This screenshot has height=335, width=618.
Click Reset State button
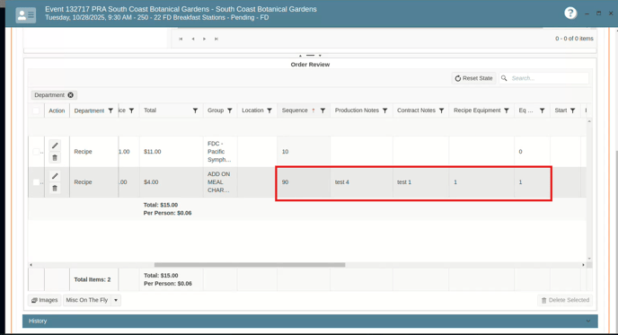pyautogui.click(x=473, y=78)
